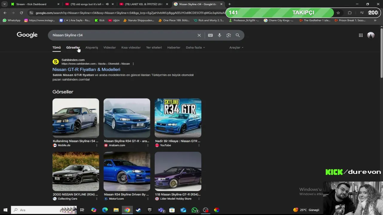Select the Tümü results tab
This screenshot has height=215, width=383.
(57, 47)
